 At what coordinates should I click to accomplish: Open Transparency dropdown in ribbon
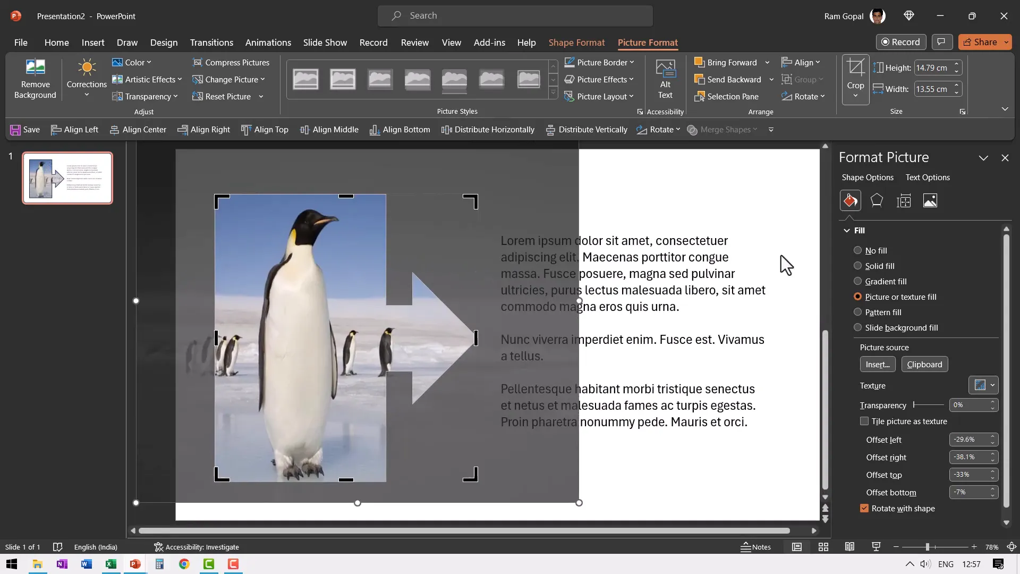[x=145, y=96]
